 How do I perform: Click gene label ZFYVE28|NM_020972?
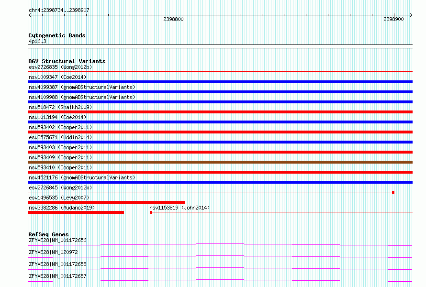click(53, 252)
